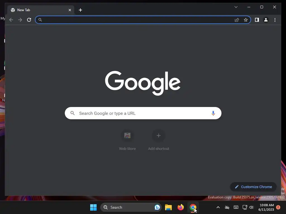Click the Add shortcut tile
Image resolution: width=286 pixels, height=214 pixels.
pos(159,140)
